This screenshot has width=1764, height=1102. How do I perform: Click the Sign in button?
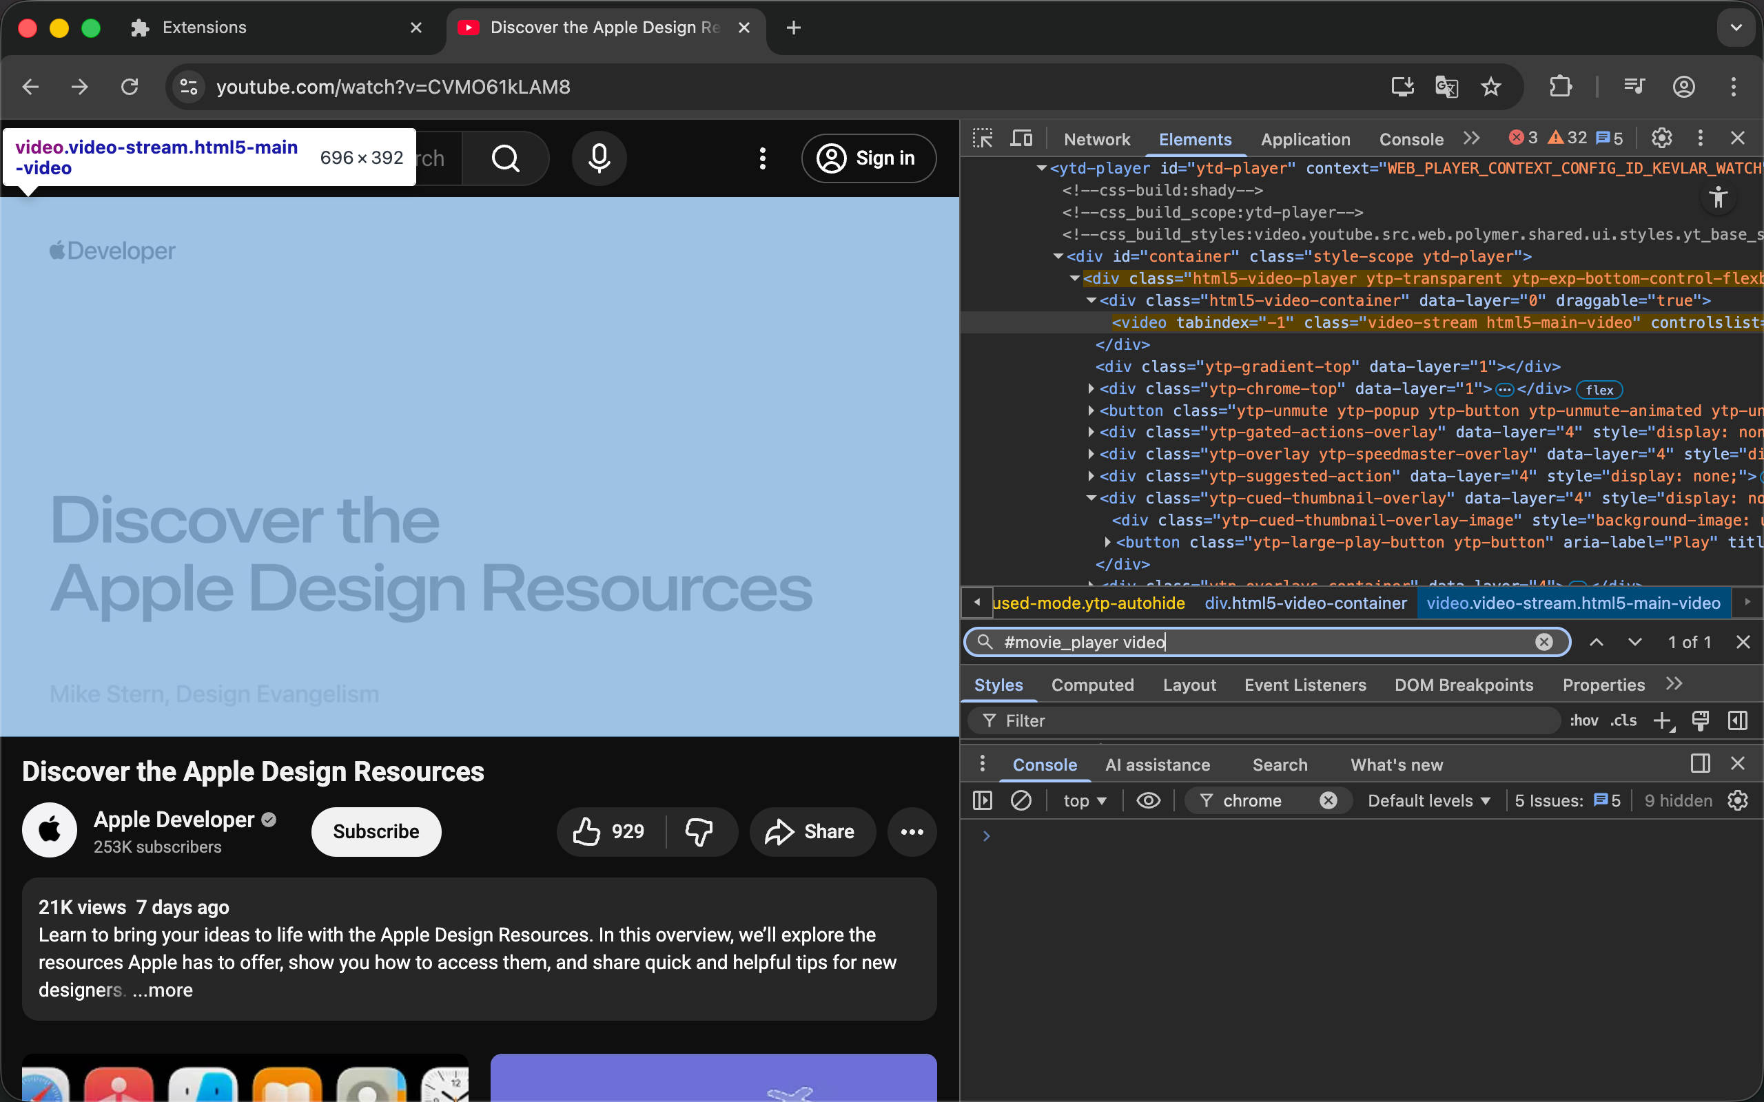pyautogui.click(x=868, y=158)
